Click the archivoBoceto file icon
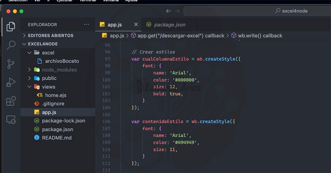The height and width of the screenshot is (173, 331). click(39, 61)
